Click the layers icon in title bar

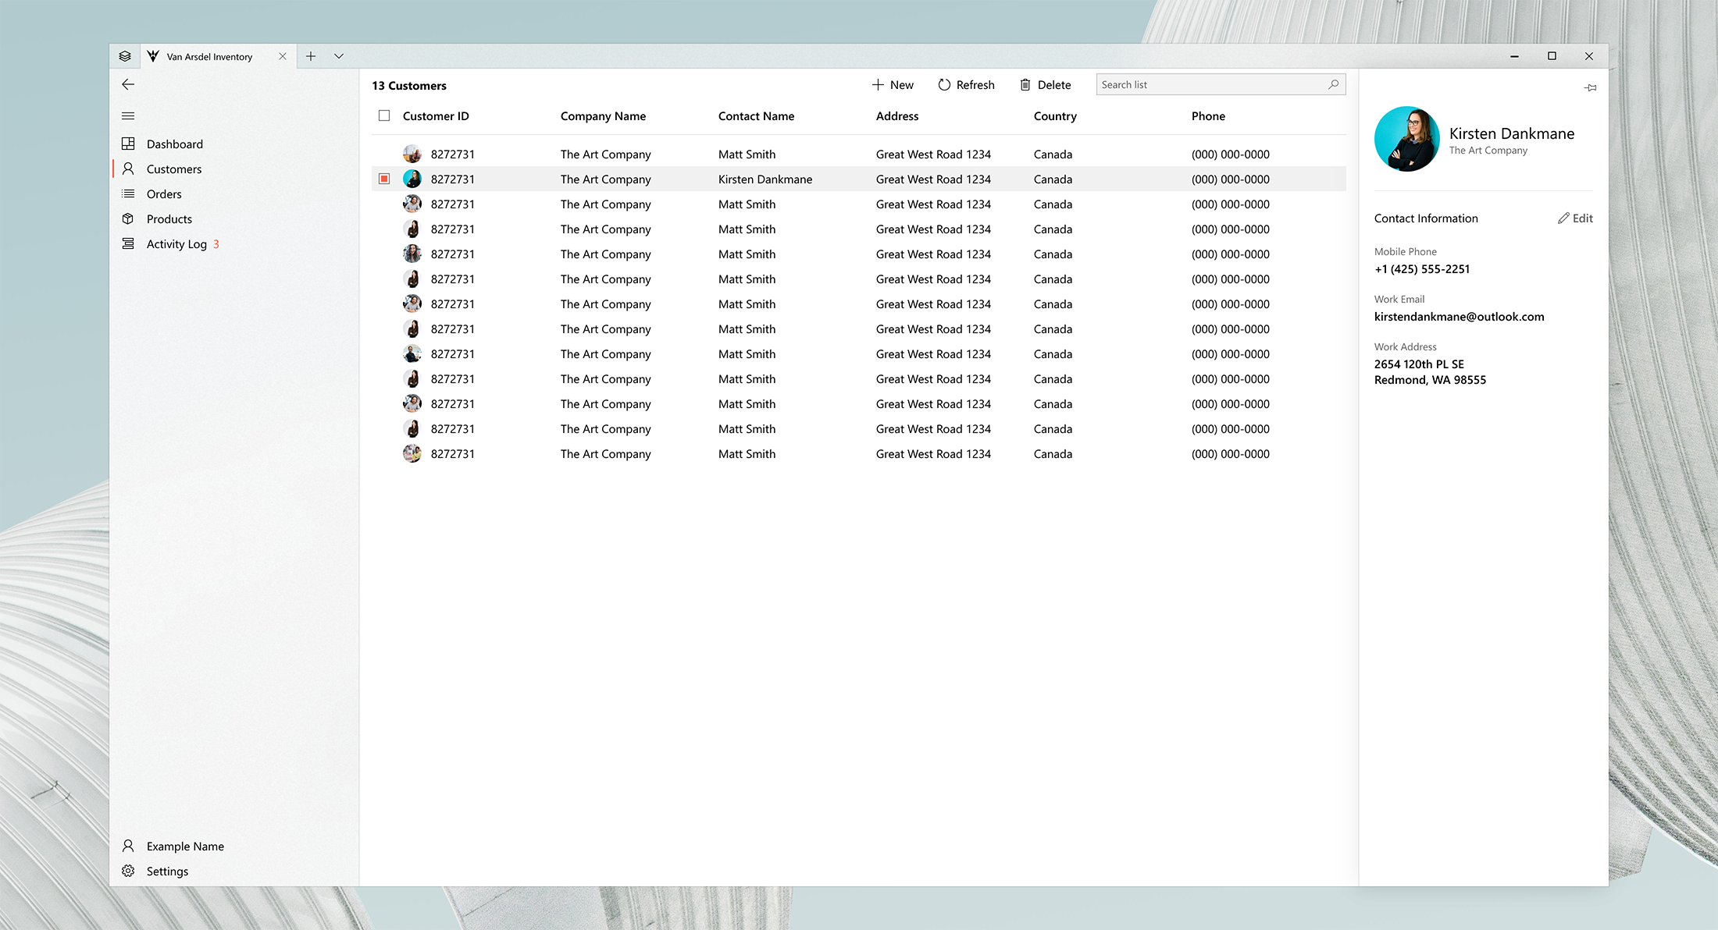pos(125,56)
